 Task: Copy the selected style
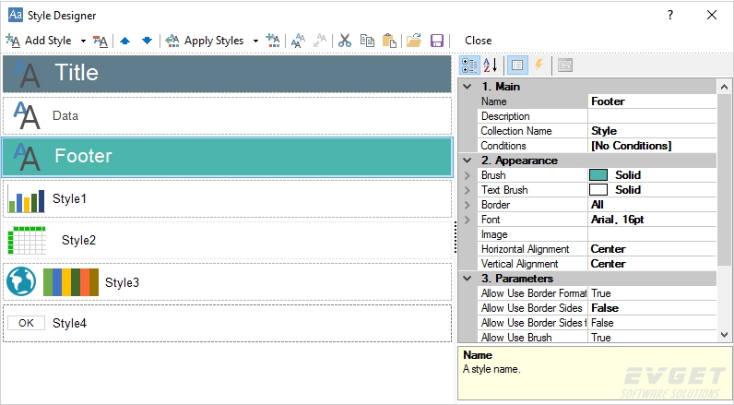coord(367,41)
